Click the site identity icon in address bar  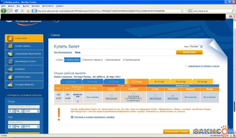[x=34, y=11]
